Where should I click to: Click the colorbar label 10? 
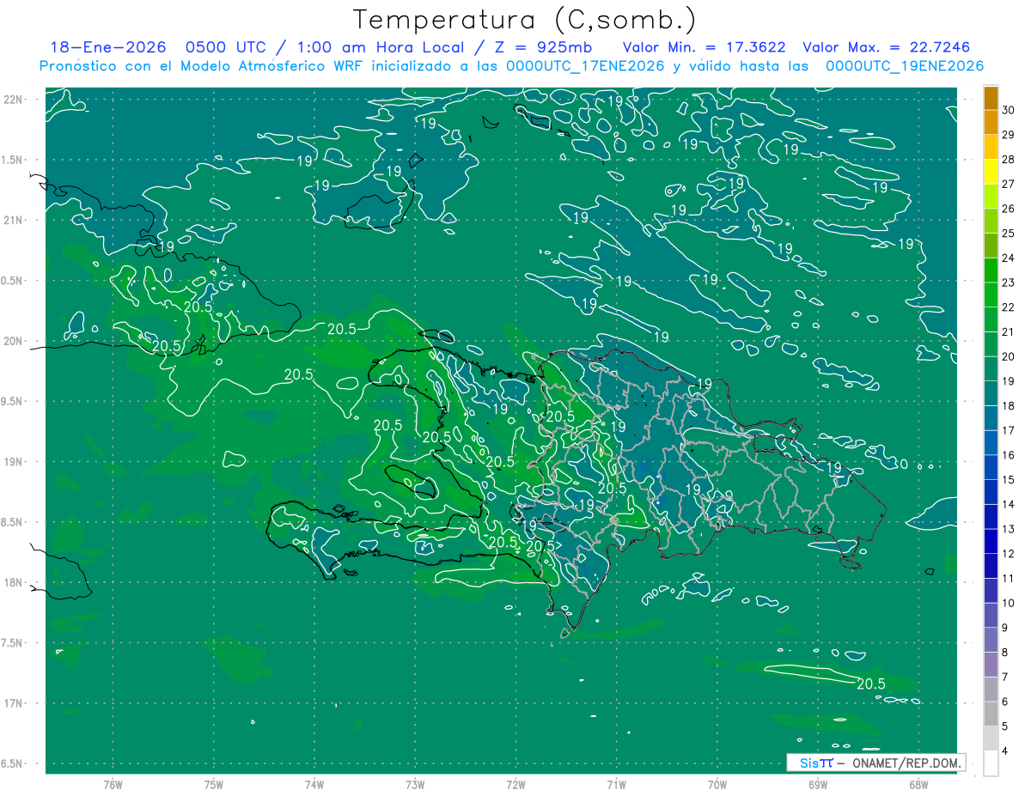[x=1008, y=604]
